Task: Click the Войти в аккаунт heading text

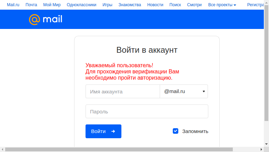Action: [147, 50]
